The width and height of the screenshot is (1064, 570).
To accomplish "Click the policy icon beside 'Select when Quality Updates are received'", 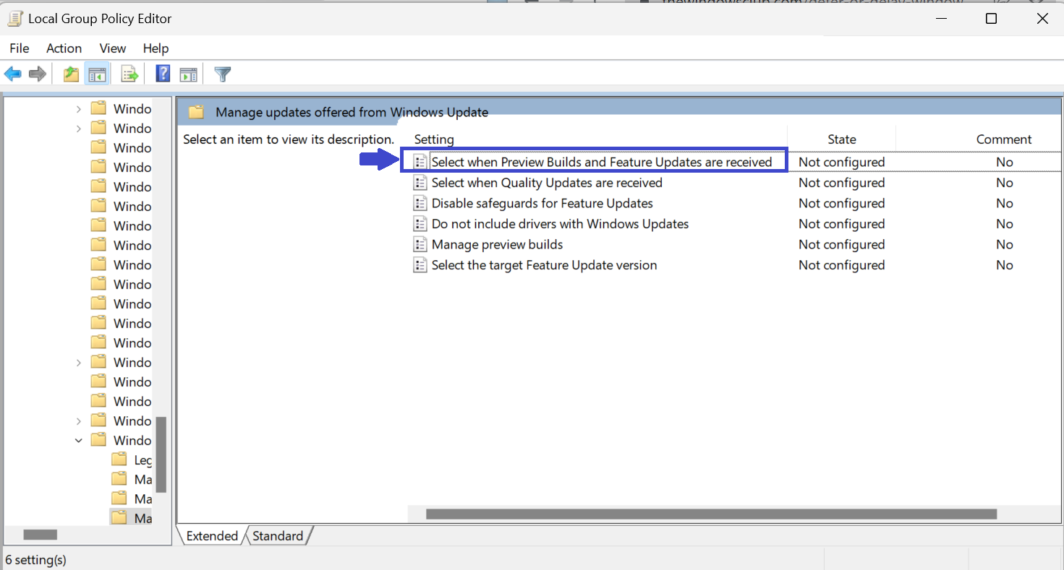I will pyautogui.click(x=420, y=183).
